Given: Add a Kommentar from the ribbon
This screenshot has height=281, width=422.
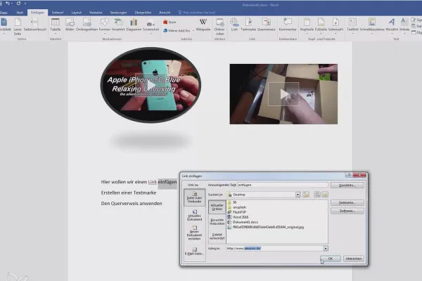Looking at the screenshot, I should pos(288,25).
